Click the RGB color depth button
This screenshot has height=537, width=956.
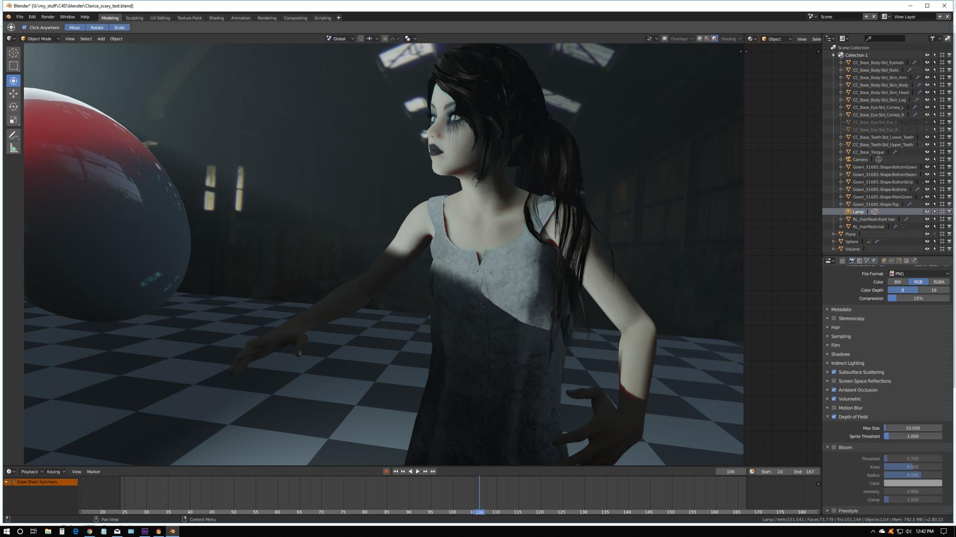[918, 282]
